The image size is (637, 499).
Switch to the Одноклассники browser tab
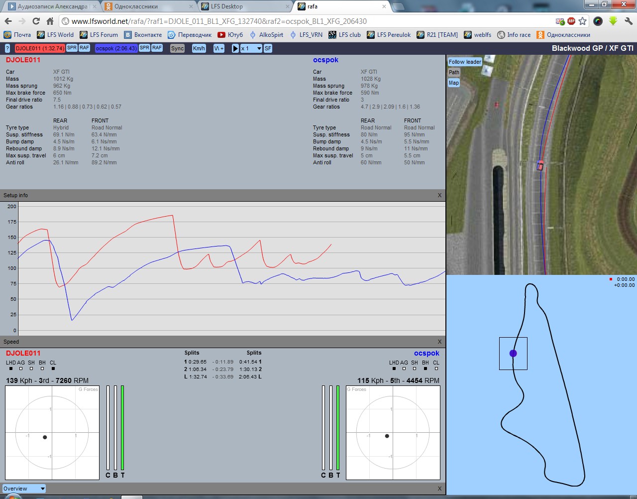[147, 6]
